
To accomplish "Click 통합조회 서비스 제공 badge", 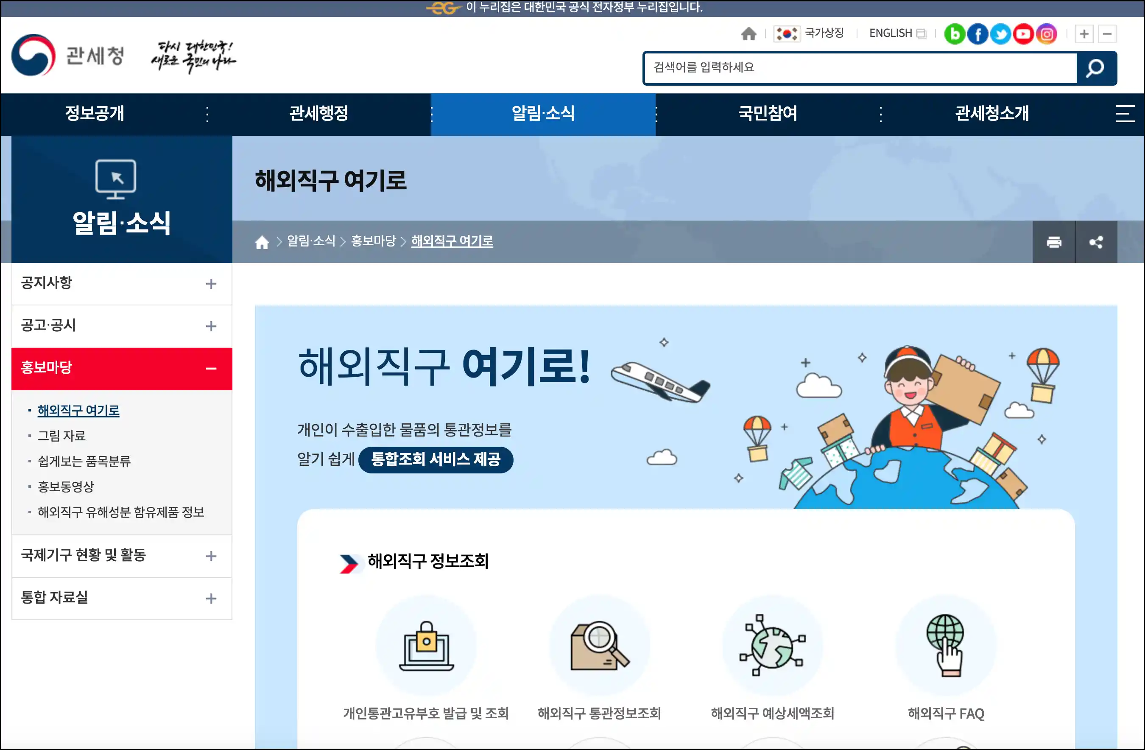I will [436, 459].
